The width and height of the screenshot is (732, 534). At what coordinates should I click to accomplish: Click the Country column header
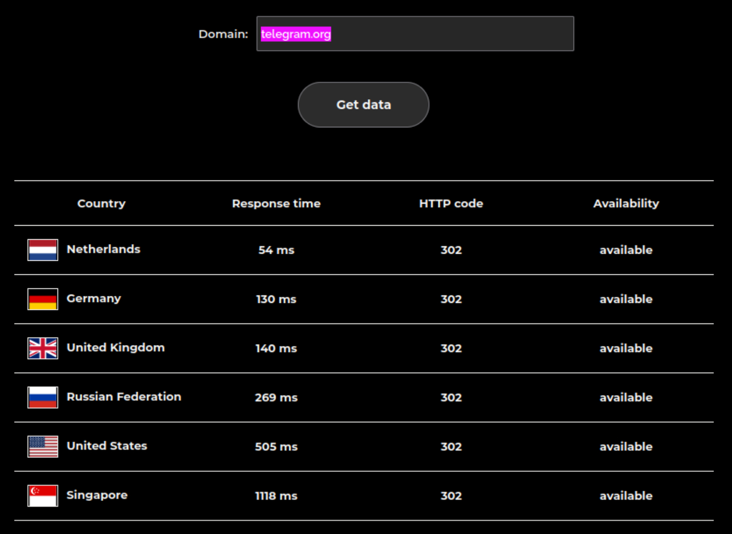(x=101, y=204)
